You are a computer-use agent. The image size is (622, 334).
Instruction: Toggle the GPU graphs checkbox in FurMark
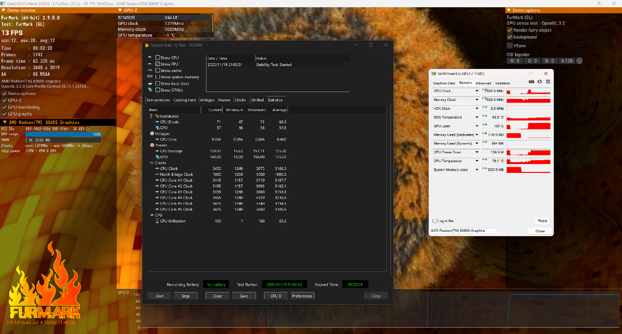(5, 114)
